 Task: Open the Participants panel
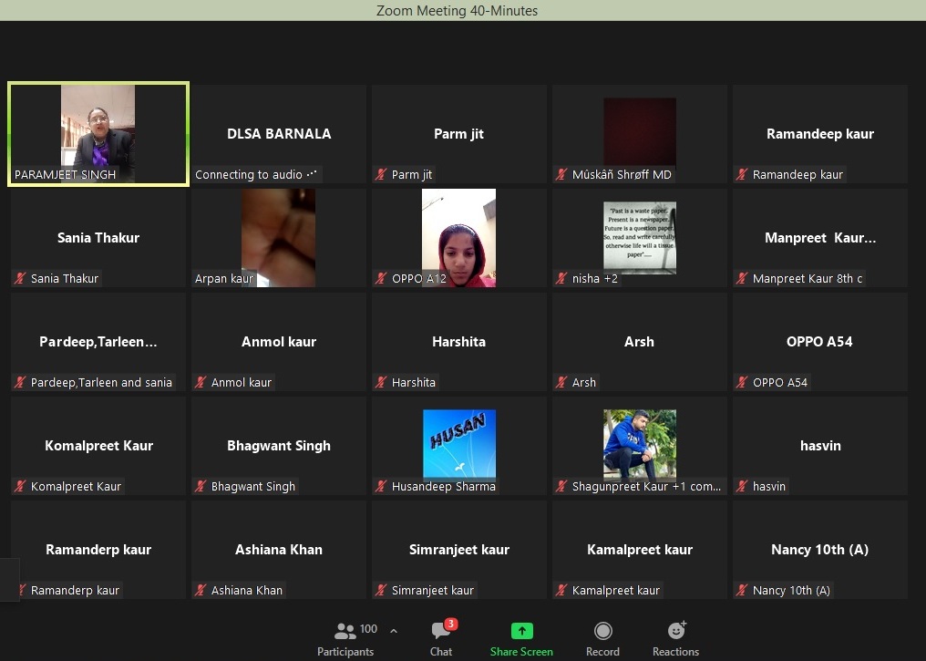click(x=345, y=638)
